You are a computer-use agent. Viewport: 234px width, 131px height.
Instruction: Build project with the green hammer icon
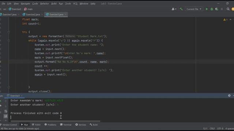click(181, 9)
